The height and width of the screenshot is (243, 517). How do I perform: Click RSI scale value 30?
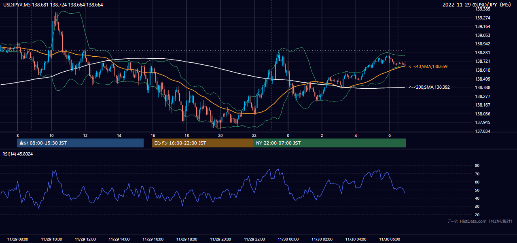click(x=477, y=206)
